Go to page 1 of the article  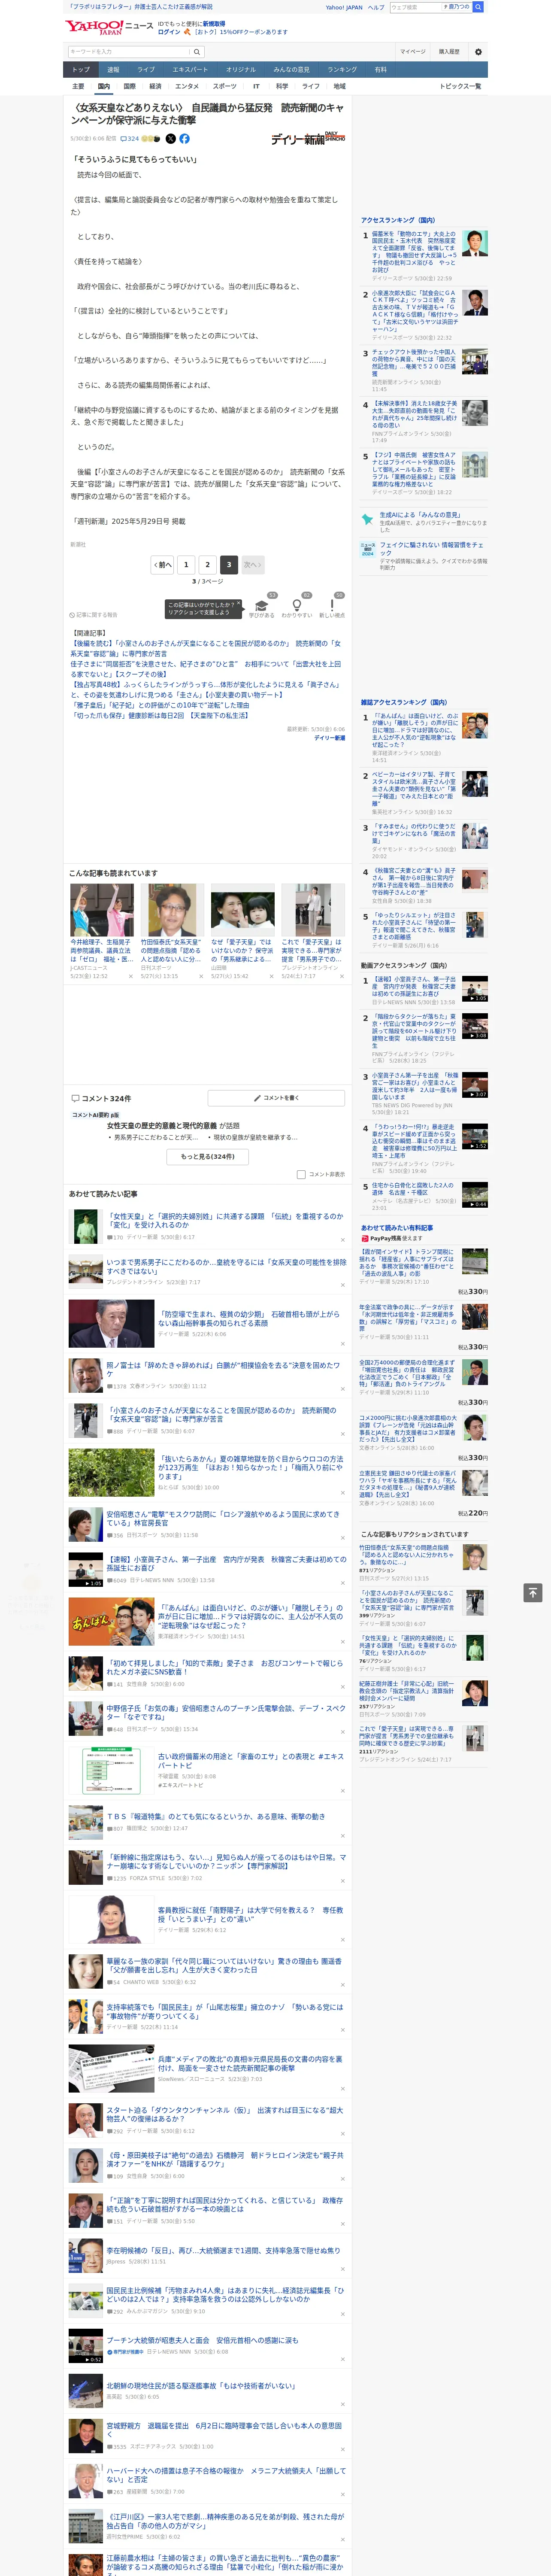pyautogui.click(x=186, y=565)
